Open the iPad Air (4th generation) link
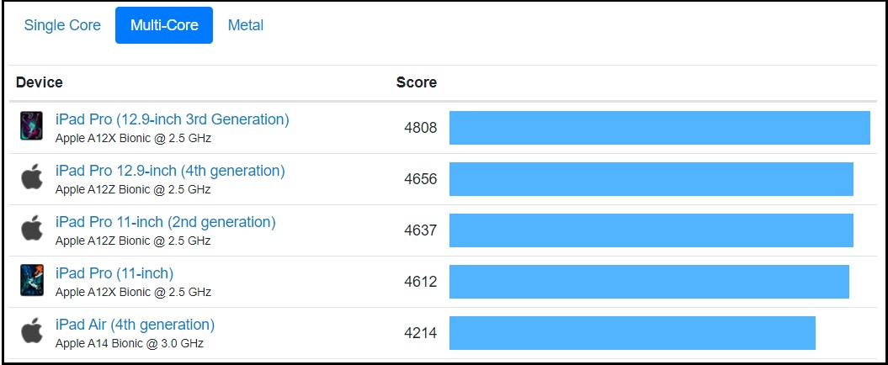 (135, 325)
